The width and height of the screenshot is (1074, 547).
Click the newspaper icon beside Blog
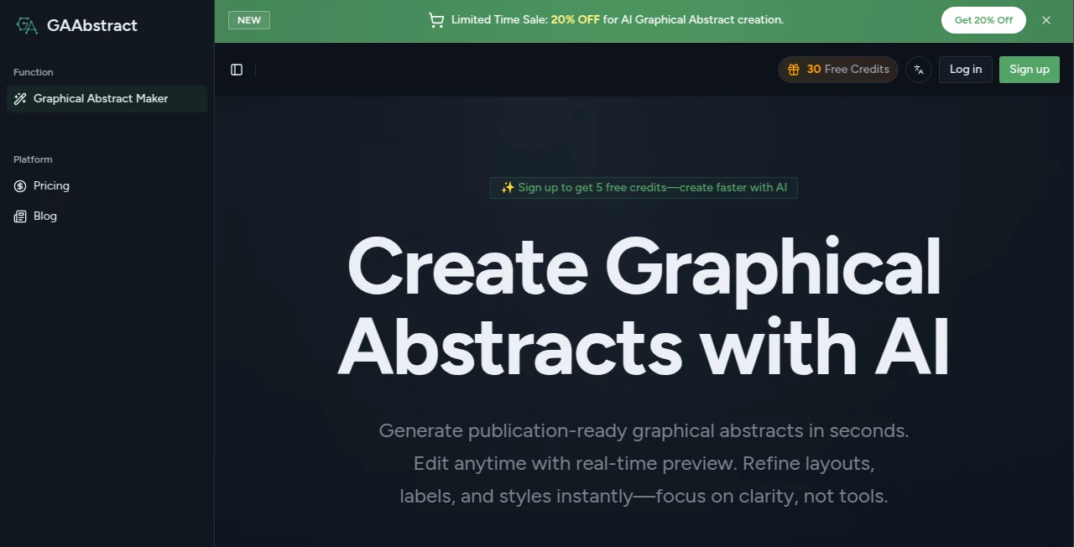click(x=20, y=216)
